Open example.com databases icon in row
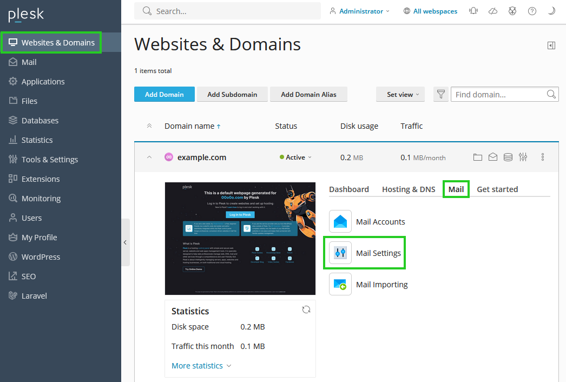 (x=508, y=157)
